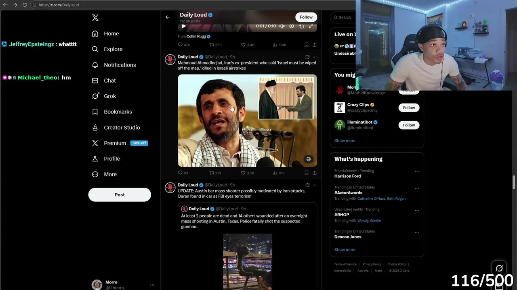
Task: Open more options for #ActorAwards trend
Action: 417,188
